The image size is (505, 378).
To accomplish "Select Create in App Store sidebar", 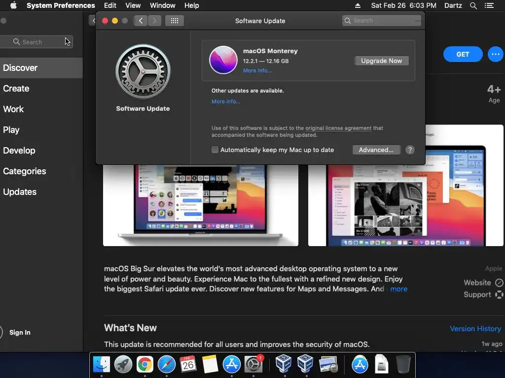I will [x=41, y=89].
